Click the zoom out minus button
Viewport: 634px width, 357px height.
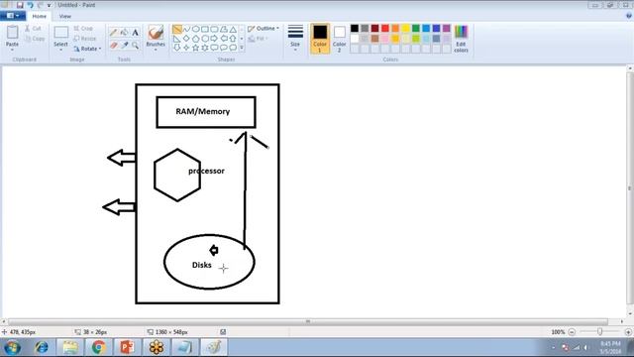(x=572, y=332)
